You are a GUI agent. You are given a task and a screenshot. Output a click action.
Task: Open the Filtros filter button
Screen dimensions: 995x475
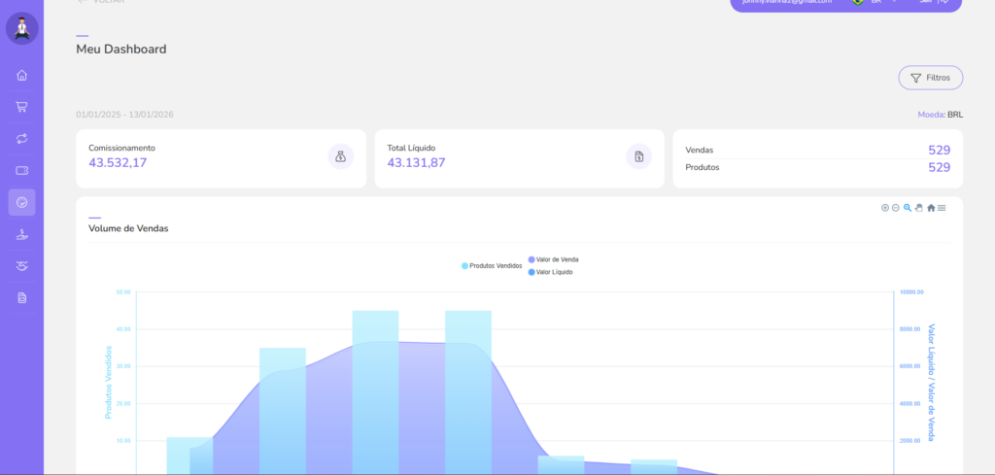click(x=930, y=78)
